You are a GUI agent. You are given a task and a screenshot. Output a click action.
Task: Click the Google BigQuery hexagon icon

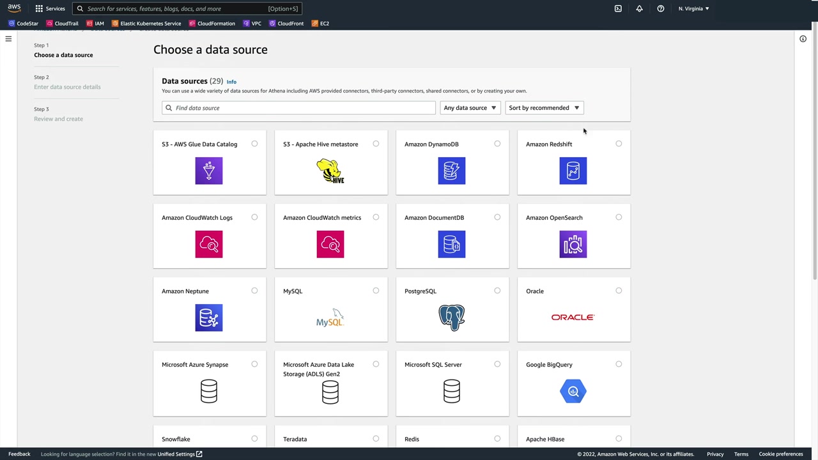coord(573,391)
